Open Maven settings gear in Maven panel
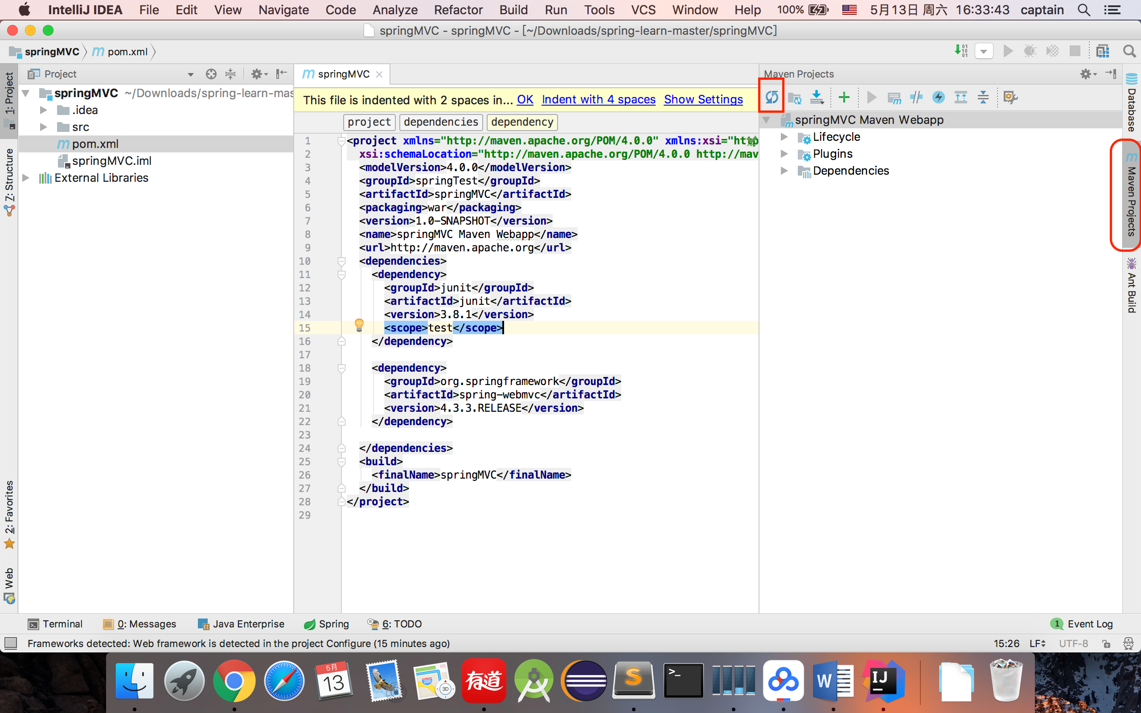 [x=1086, y=74]
